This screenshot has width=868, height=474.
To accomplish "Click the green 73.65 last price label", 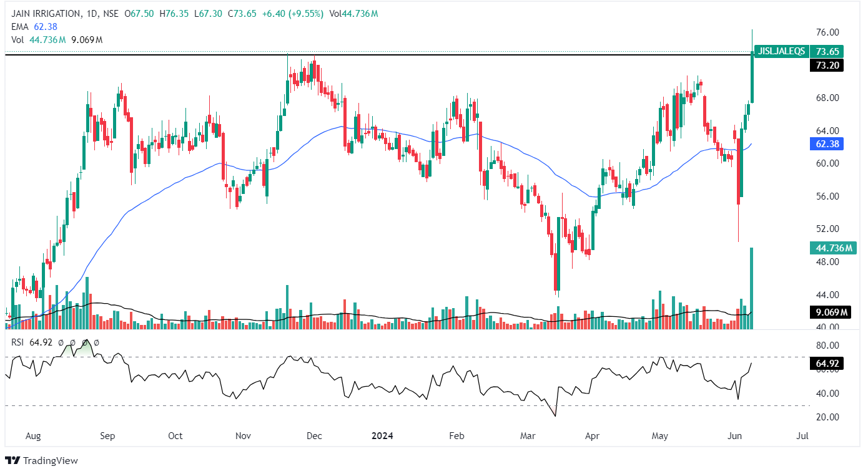I will [x=830, y=51].
